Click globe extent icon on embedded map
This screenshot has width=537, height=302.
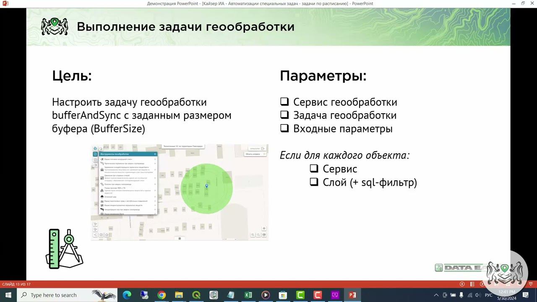(x=264, y=235)
